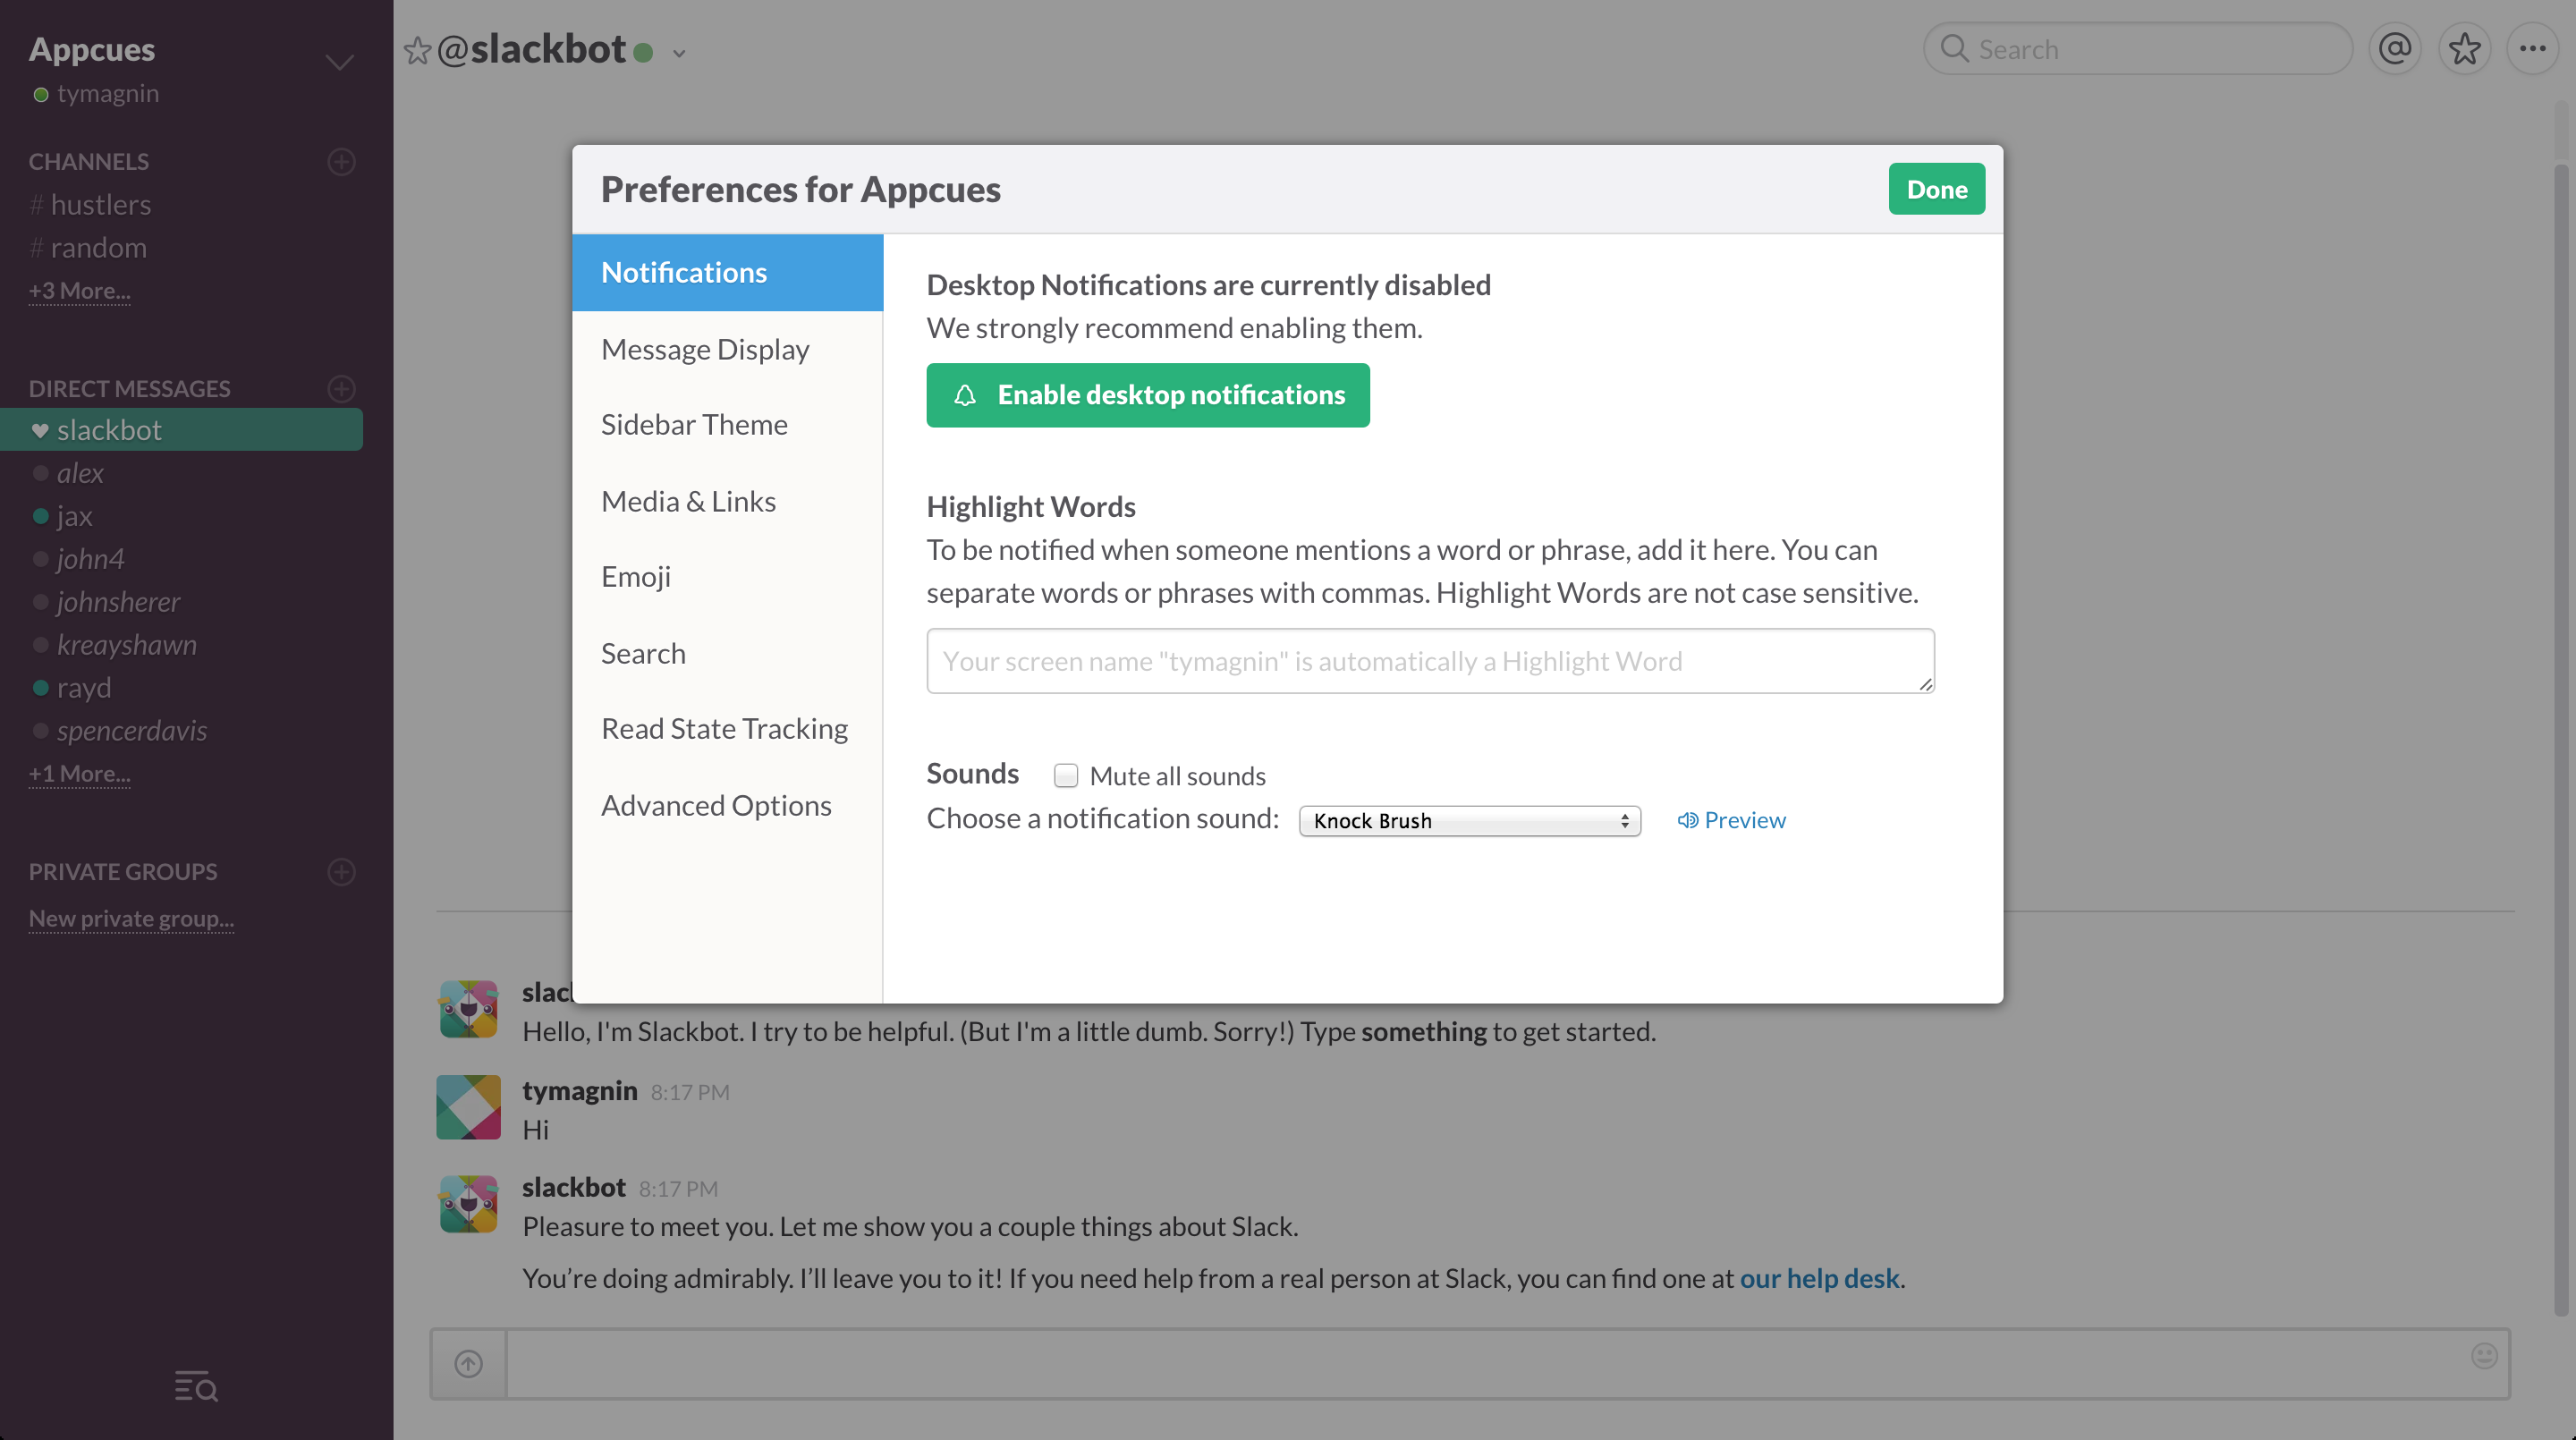Start a new direct message plus icon
This screenshot has height=1440, width=2576.
tap(341, 388)
